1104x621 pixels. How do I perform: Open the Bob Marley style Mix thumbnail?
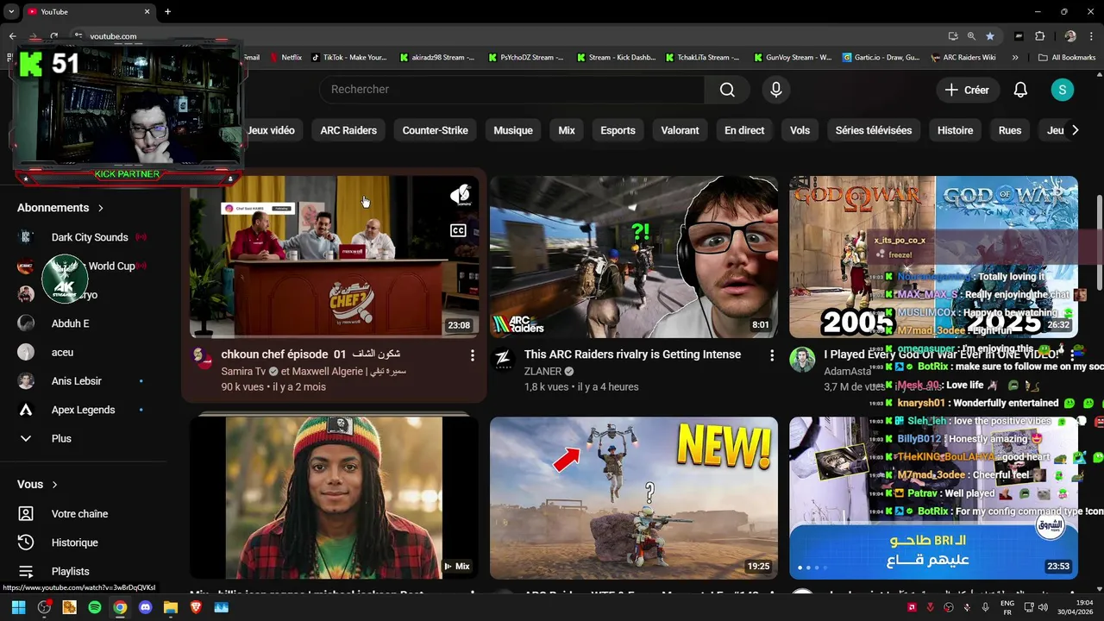click(x=334, y=498)
